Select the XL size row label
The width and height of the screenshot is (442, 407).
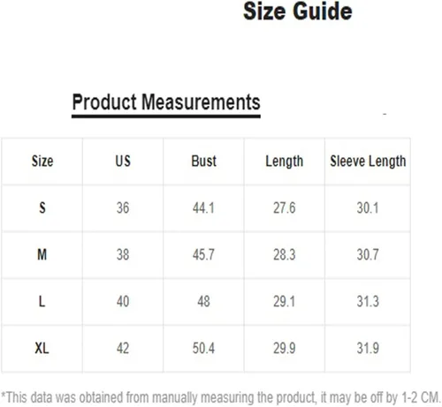(x=42, y=348)
